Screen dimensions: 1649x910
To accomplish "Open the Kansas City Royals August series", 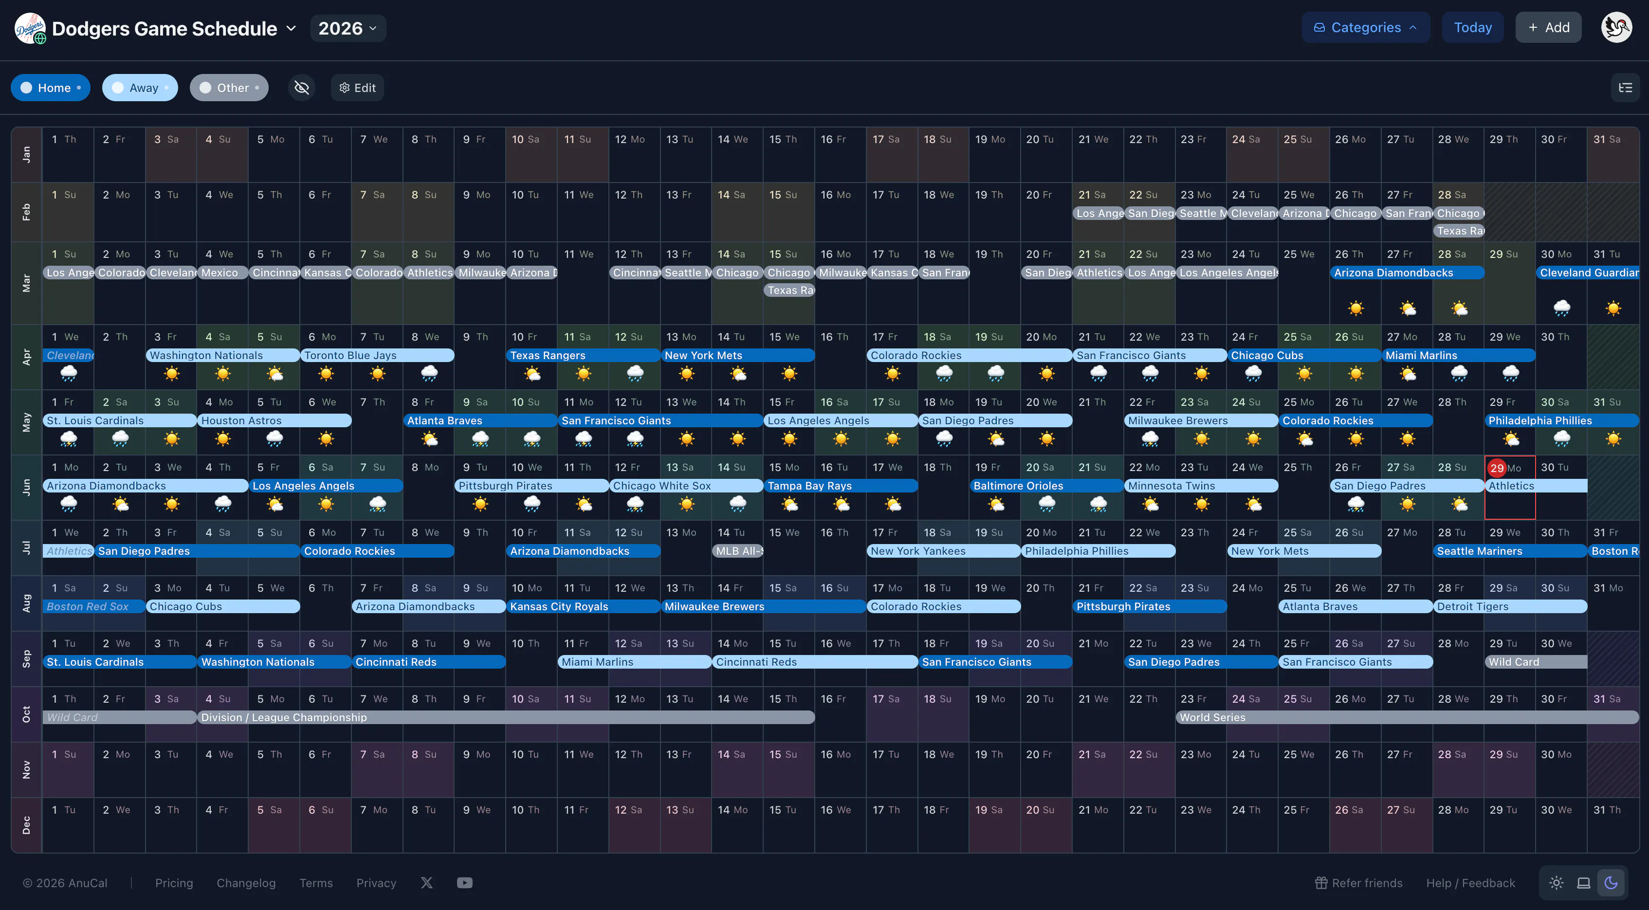I will tap(583, 607).
